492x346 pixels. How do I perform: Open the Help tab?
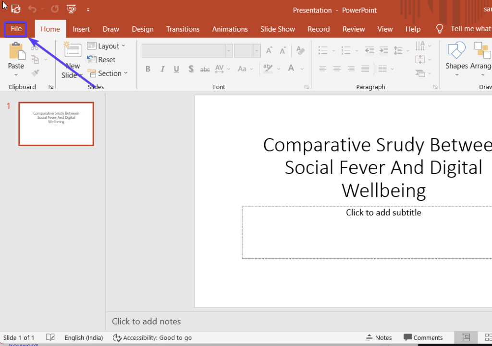pyautogui.click(x=413, y=29)
